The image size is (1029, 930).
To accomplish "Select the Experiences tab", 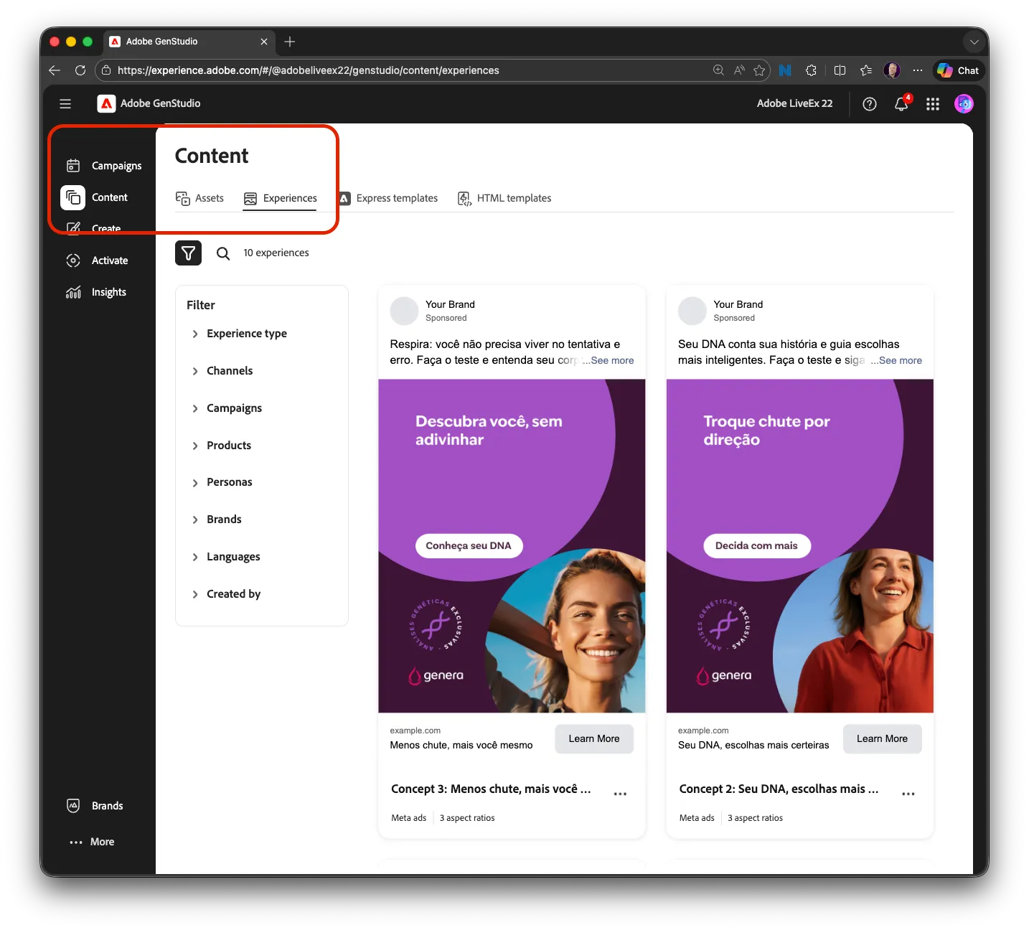I will click(x=280, y=198).
